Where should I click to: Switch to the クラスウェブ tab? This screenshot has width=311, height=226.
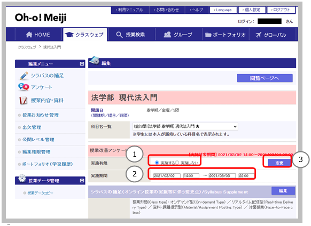click(85, 35)
